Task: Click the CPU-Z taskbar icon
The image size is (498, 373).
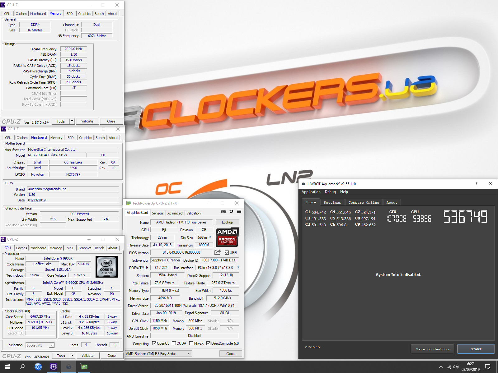Action: 54,367
